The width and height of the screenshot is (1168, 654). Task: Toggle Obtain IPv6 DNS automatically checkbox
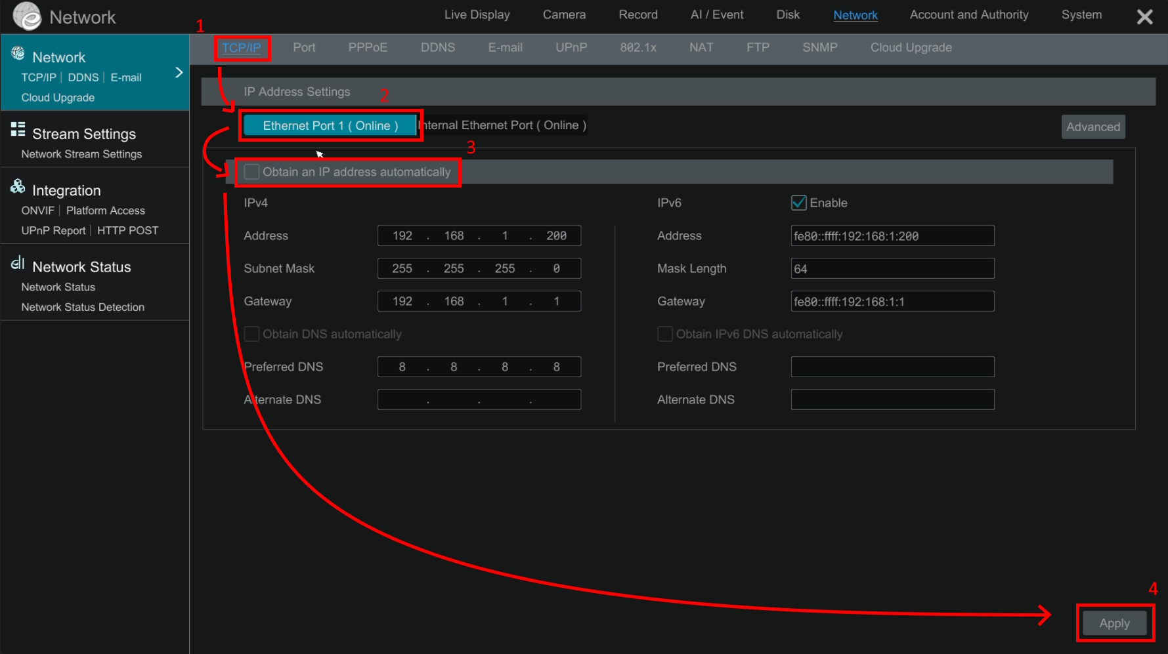(x=664, y=334)
